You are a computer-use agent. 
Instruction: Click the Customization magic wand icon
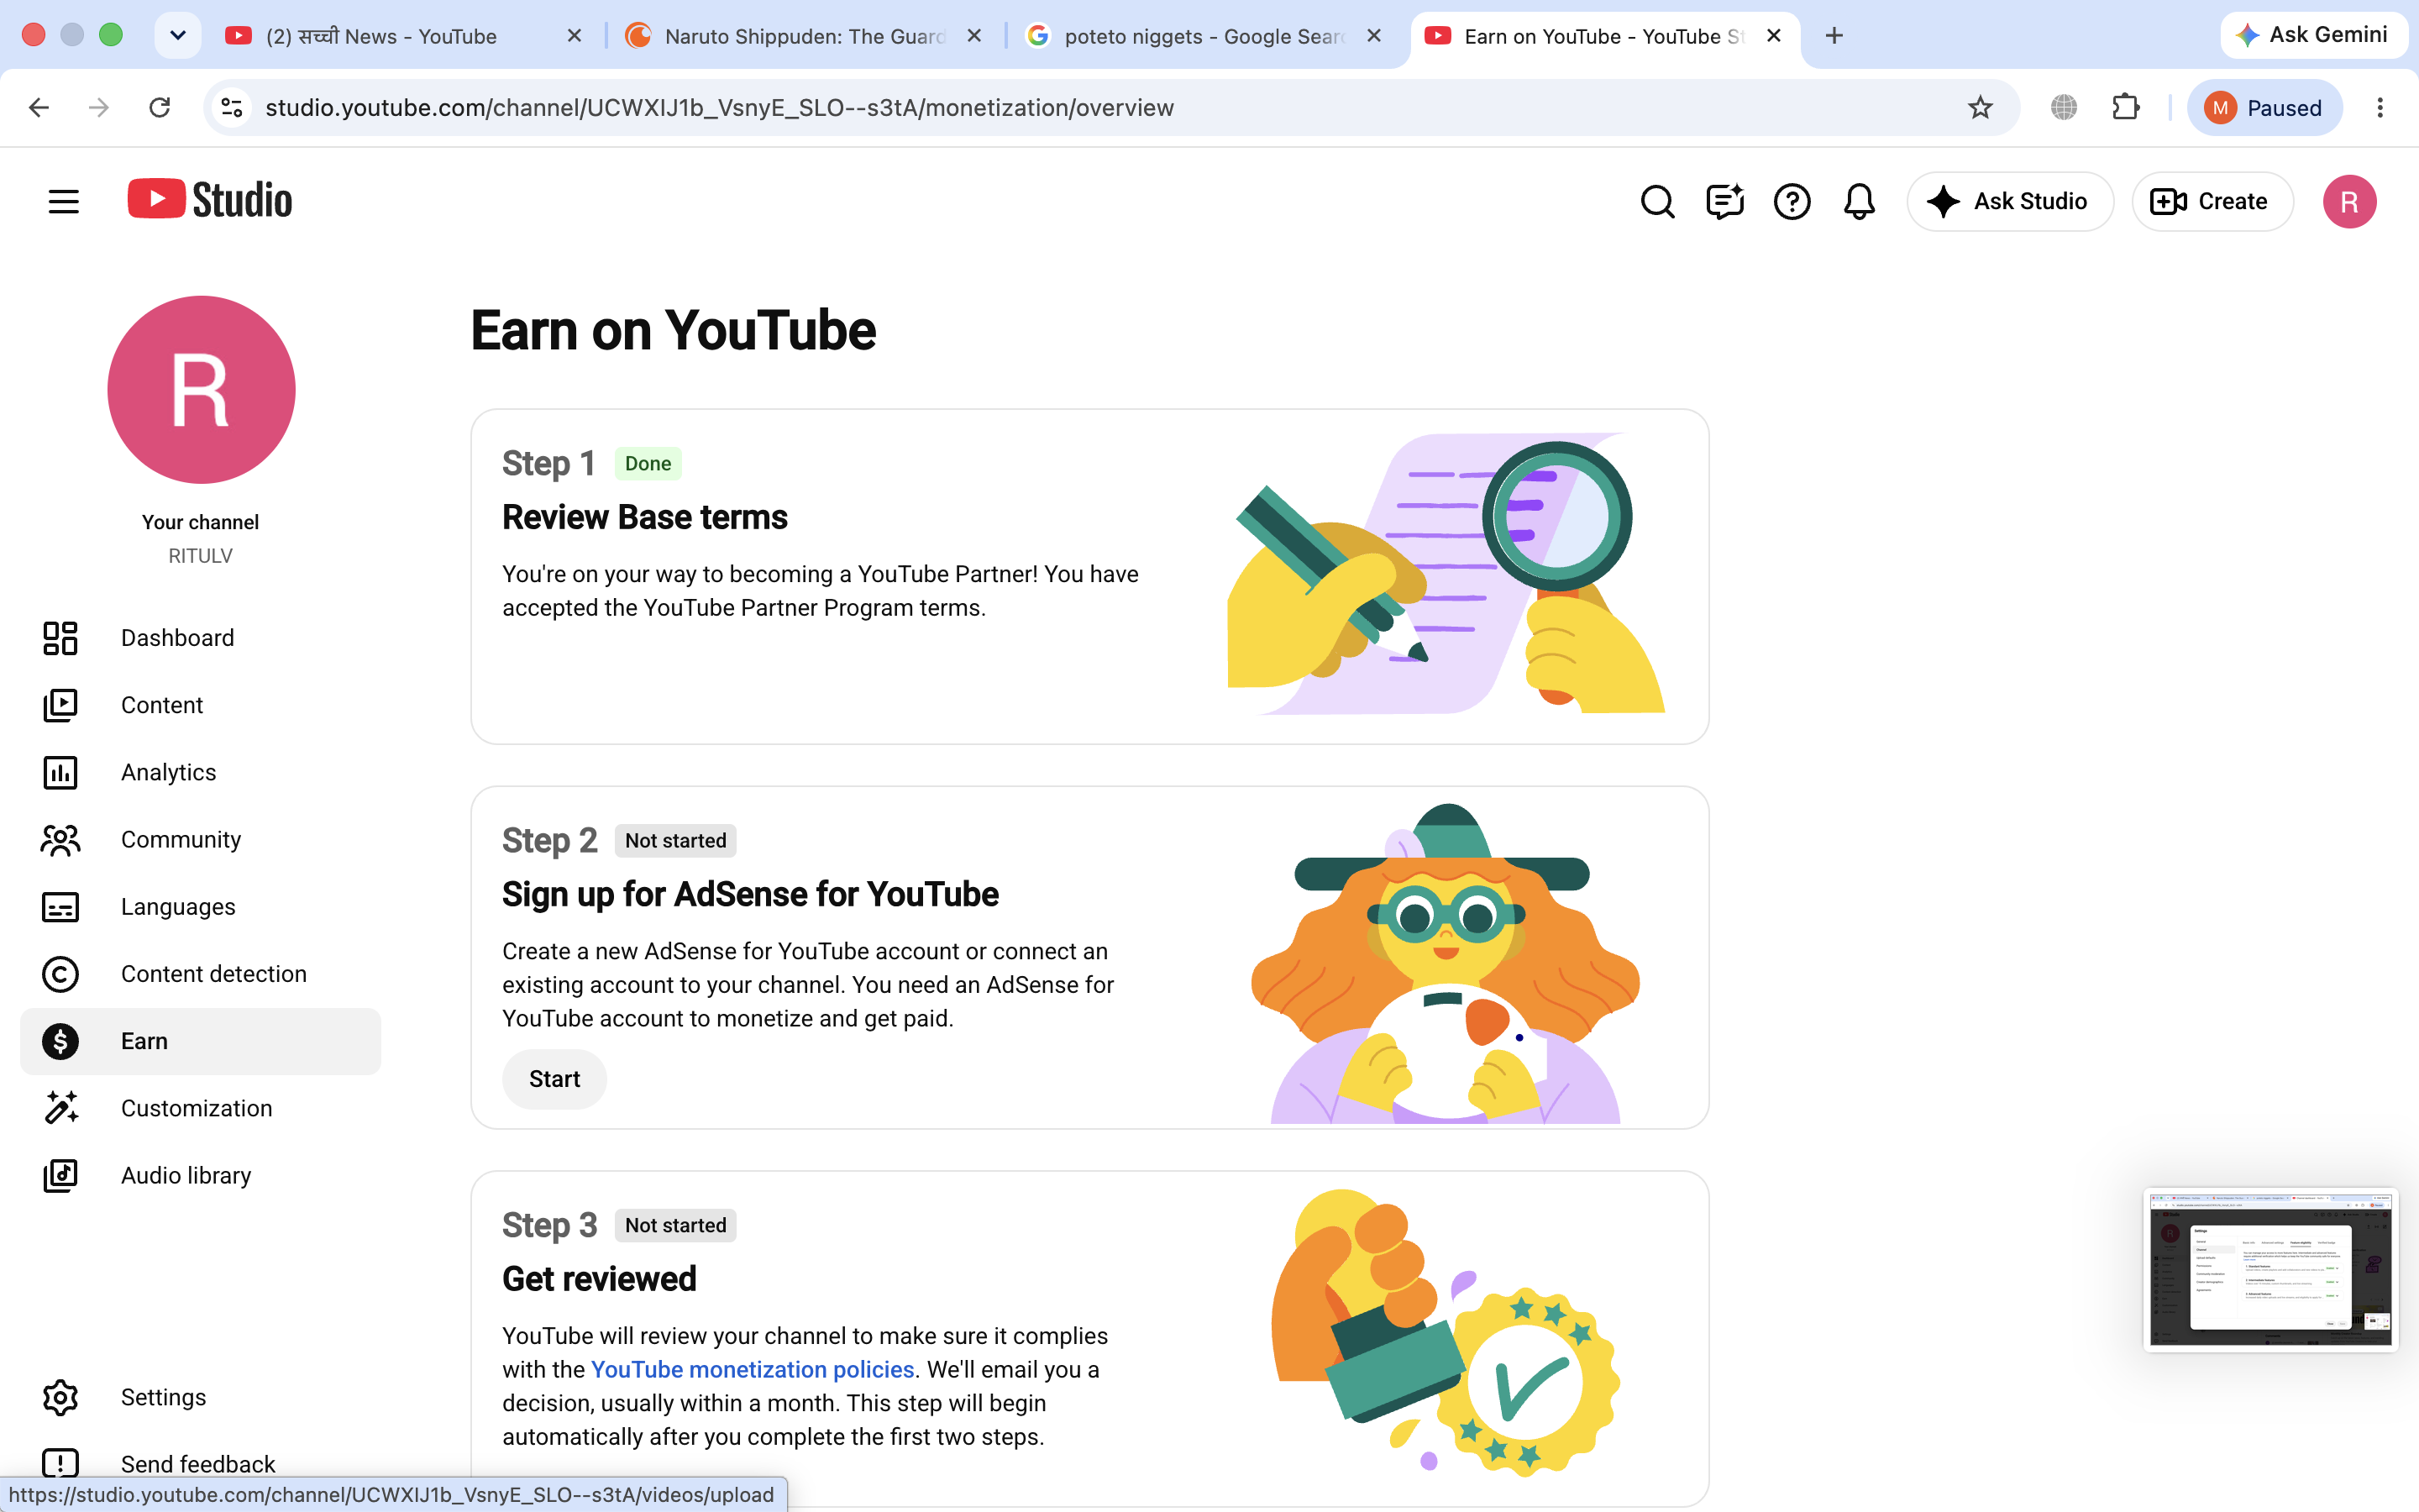click(60, 1108)
